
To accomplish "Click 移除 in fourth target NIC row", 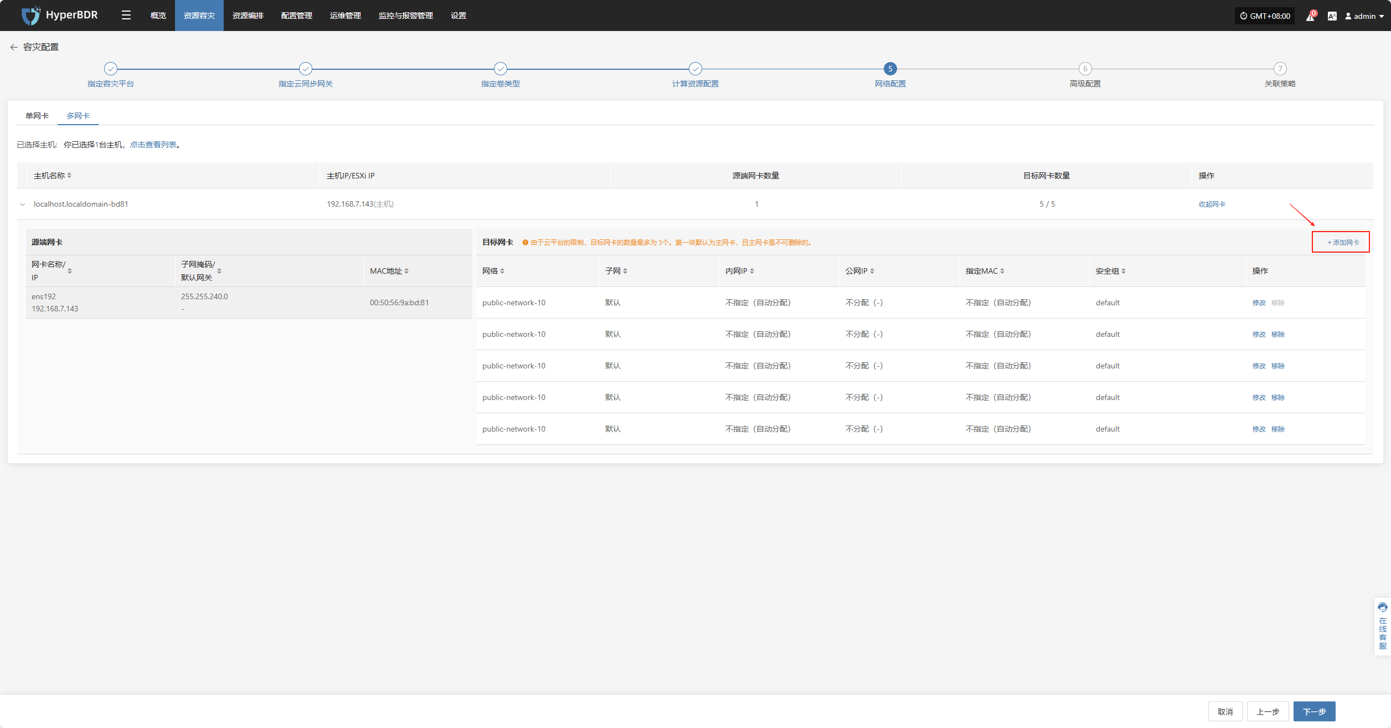I will (1278, 397).
